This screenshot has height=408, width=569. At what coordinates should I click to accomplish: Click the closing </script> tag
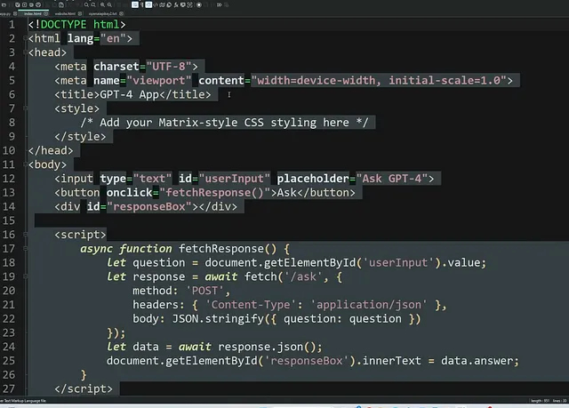84,388
